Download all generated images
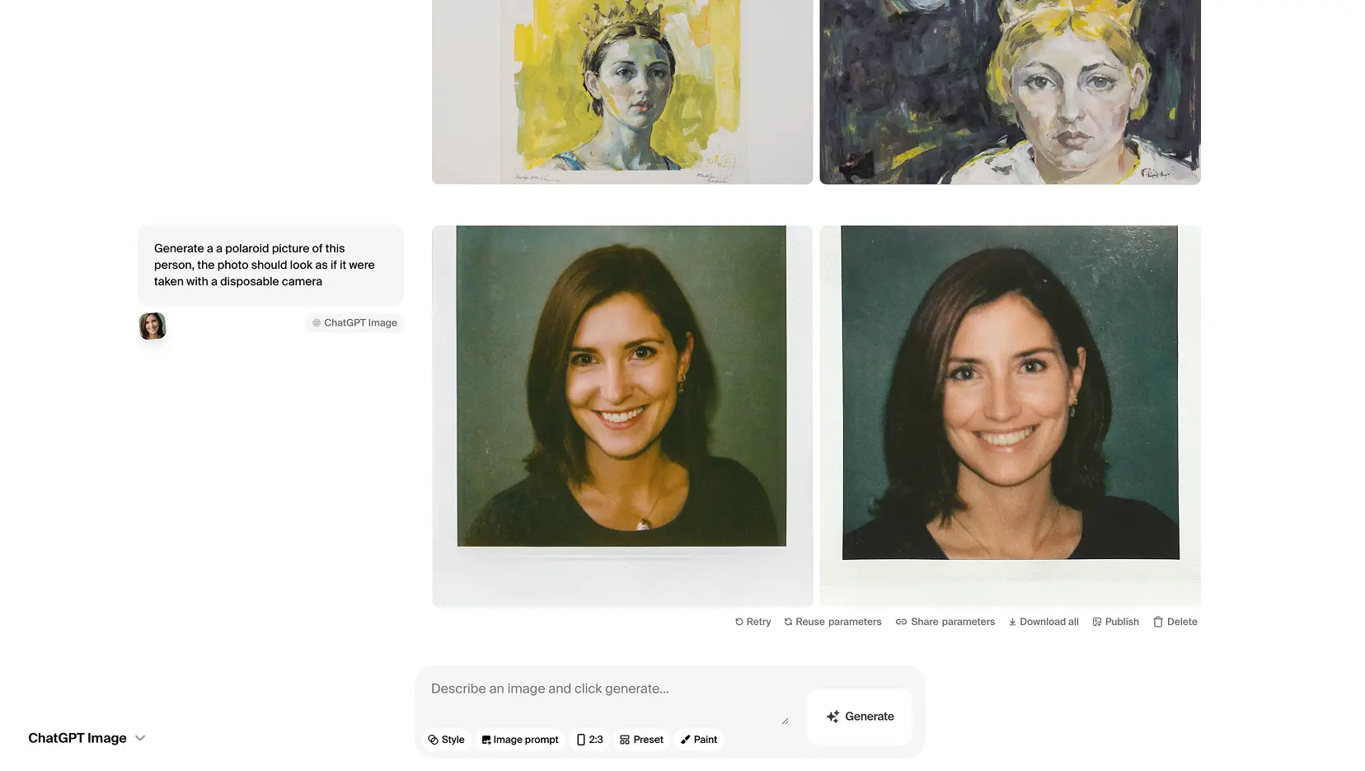The height and width of the screenshot is (771, 1365). point(1044,622)
